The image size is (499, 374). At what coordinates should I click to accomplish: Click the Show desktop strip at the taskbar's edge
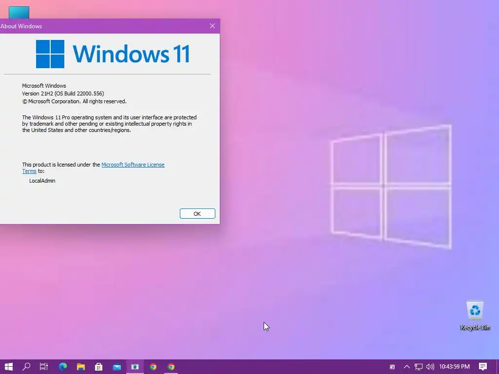498,367
